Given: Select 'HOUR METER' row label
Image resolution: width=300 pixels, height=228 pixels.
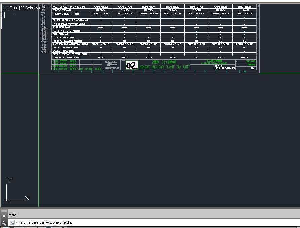Looking at the screenshot, I should (x=62, y=27).
